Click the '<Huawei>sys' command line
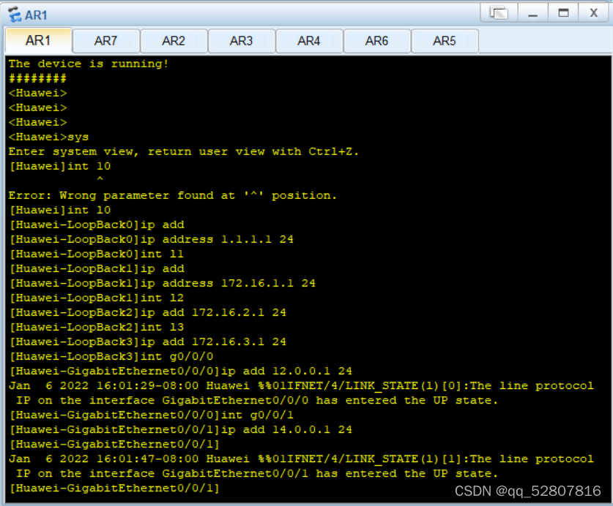This screenshot has height=506, width=613. (49, 137)
